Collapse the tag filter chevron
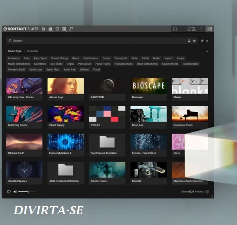This screenshot has height=225, width=237. pyautogui.click(x=207, y=51)
